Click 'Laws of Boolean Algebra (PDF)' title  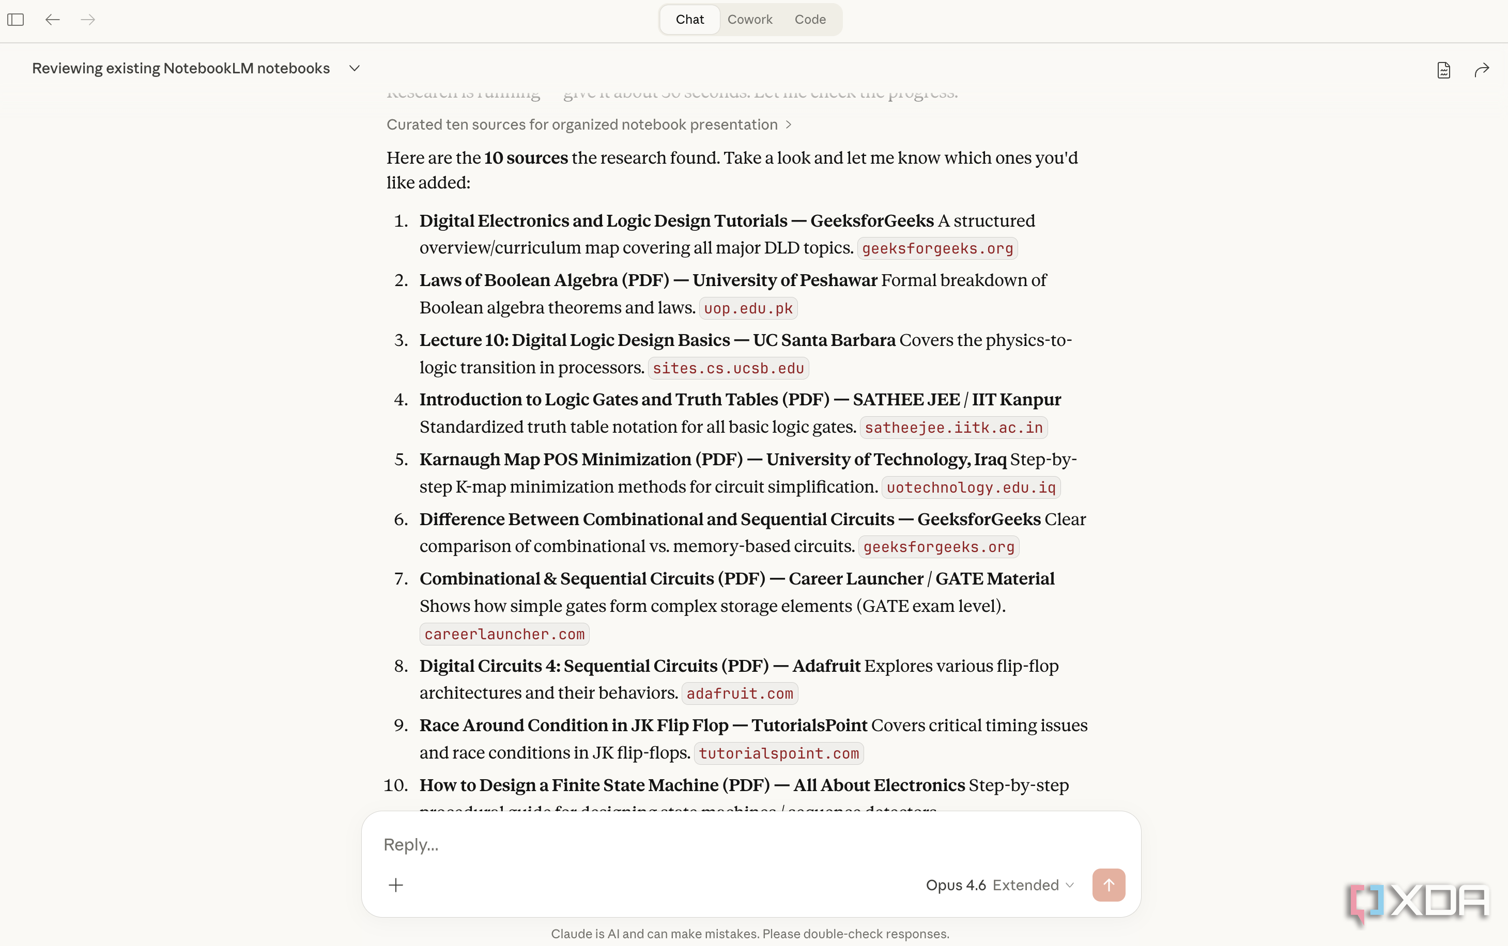pos(544,280)
